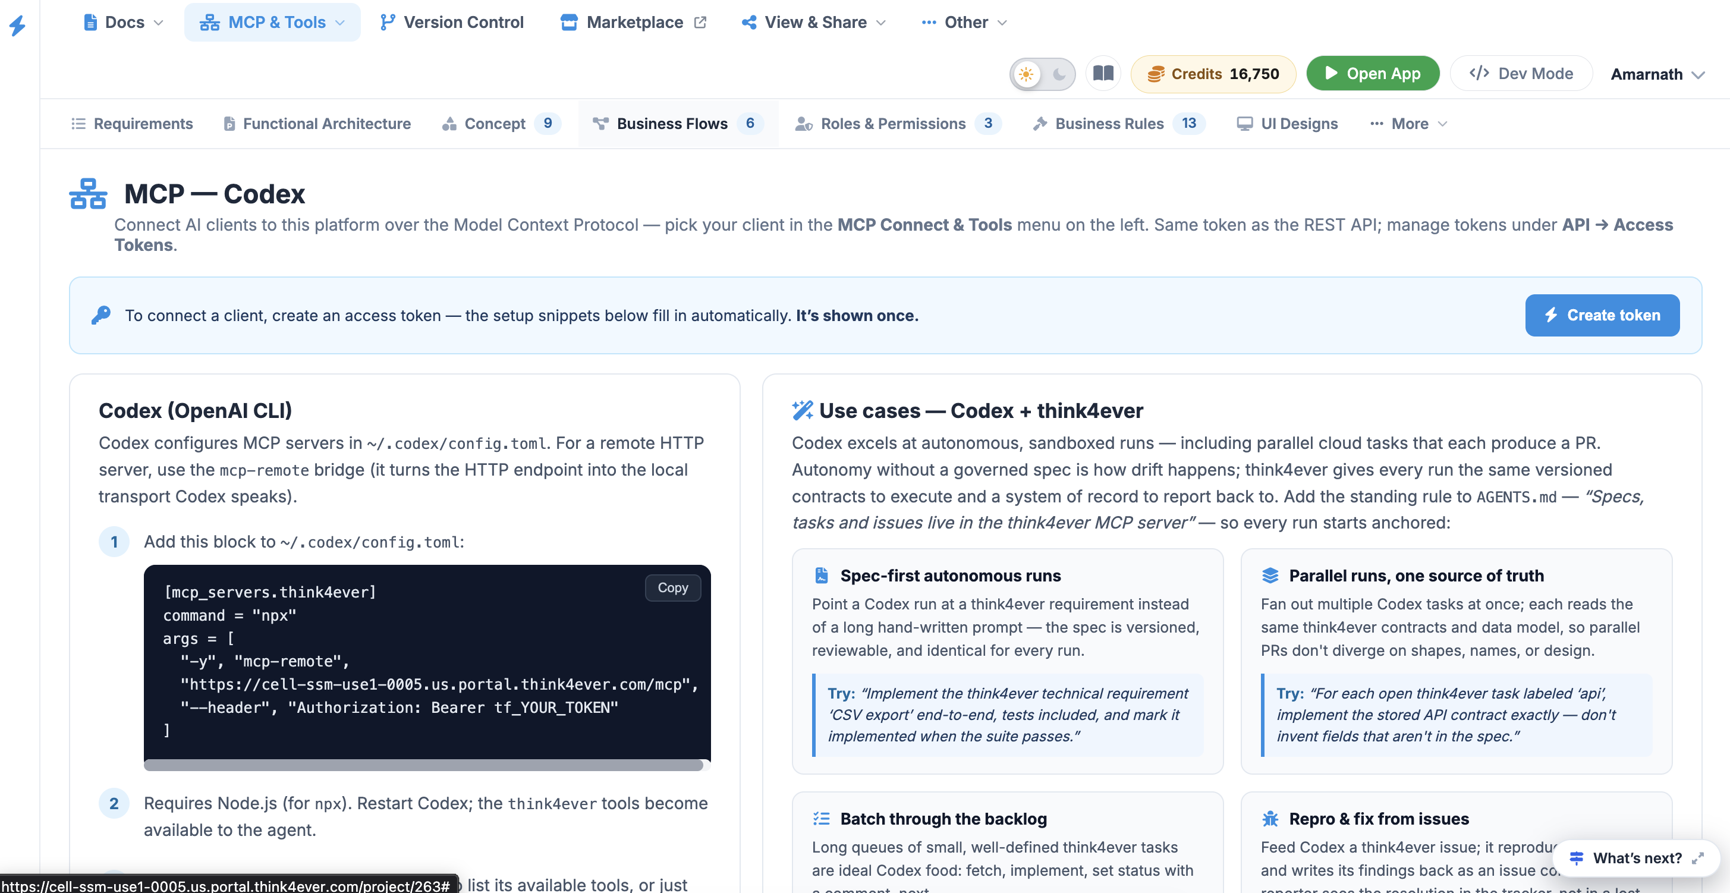Click the magic wand Use cases icon

point(802,410)
